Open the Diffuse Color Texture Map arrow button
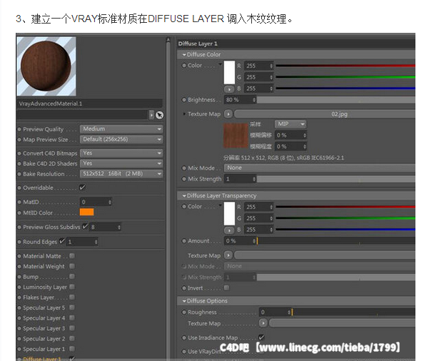This screenshot has height=361, width=424. click(228, 114)
